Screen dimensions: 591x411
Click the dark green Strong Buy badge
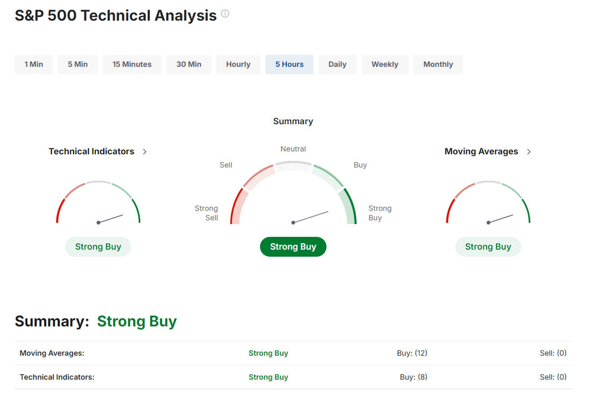click(x=293, y=247)
